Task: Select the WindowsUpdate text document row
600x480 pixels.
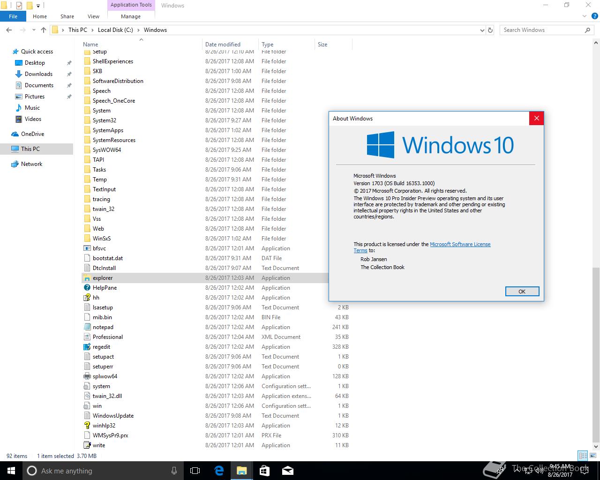Action: coord(216,416)
